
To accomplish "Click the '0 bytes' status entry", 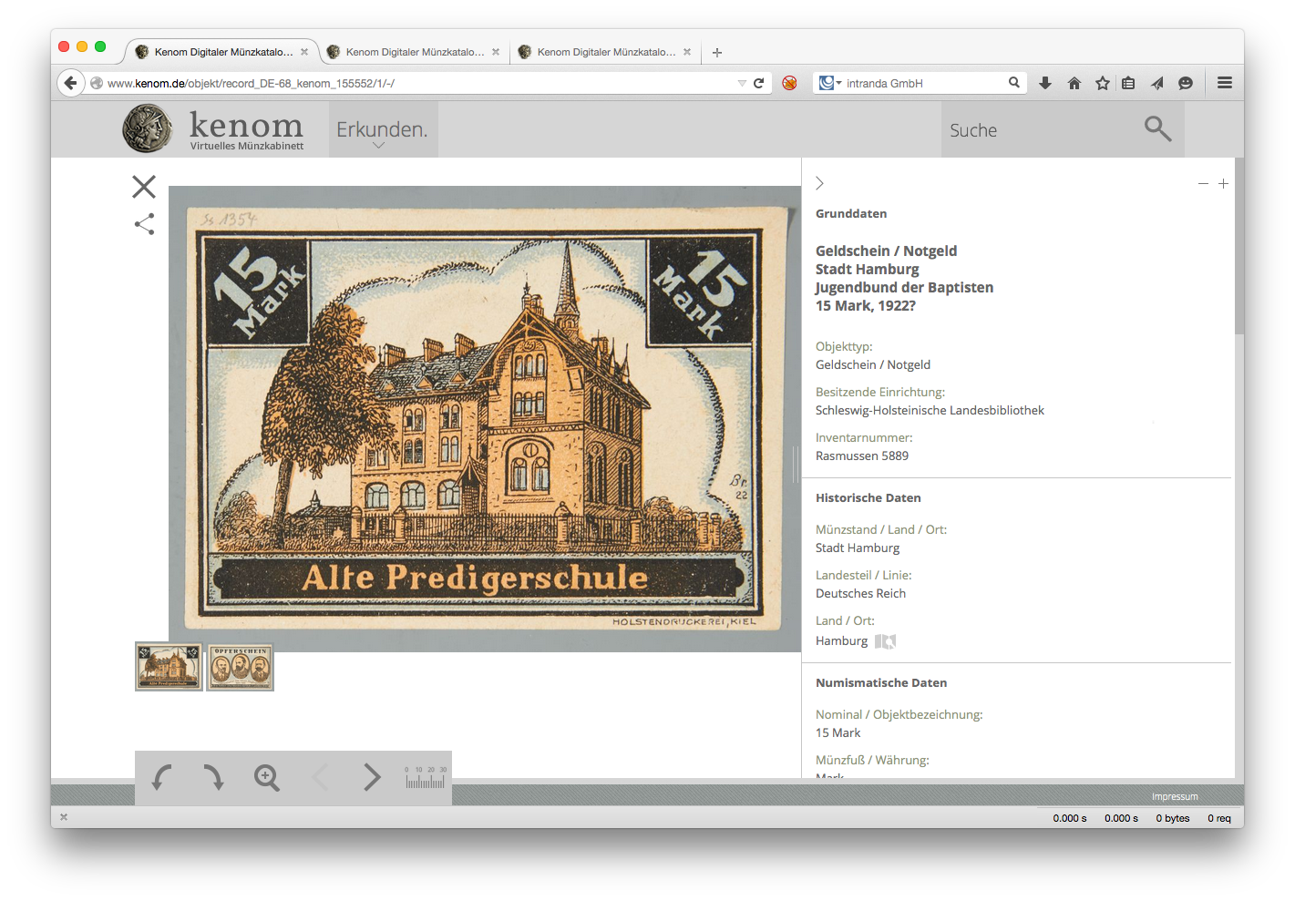I will tap(1173, 818).
